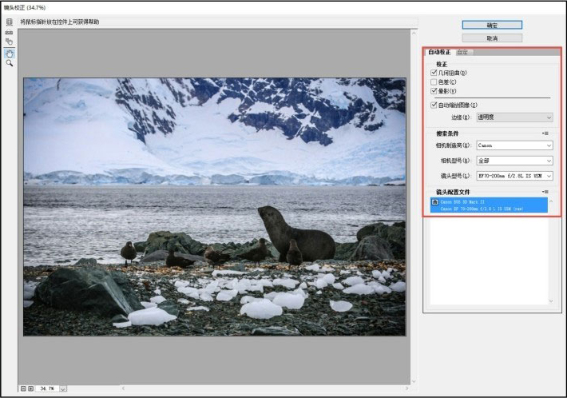Enable the 色差 checkbox
The width and height of the screenshot is (567, 398).
(x=434, y=82)
